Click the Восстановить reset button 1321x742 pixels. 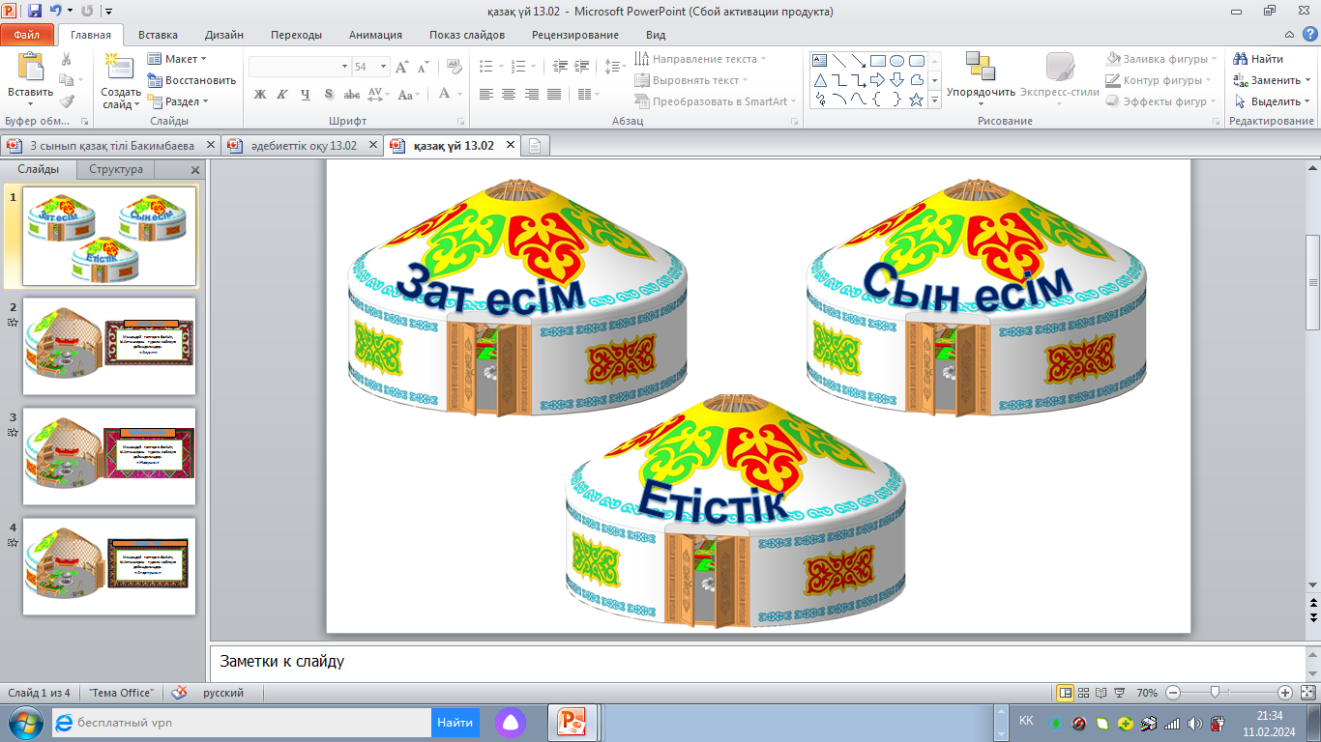click(191, 80)
